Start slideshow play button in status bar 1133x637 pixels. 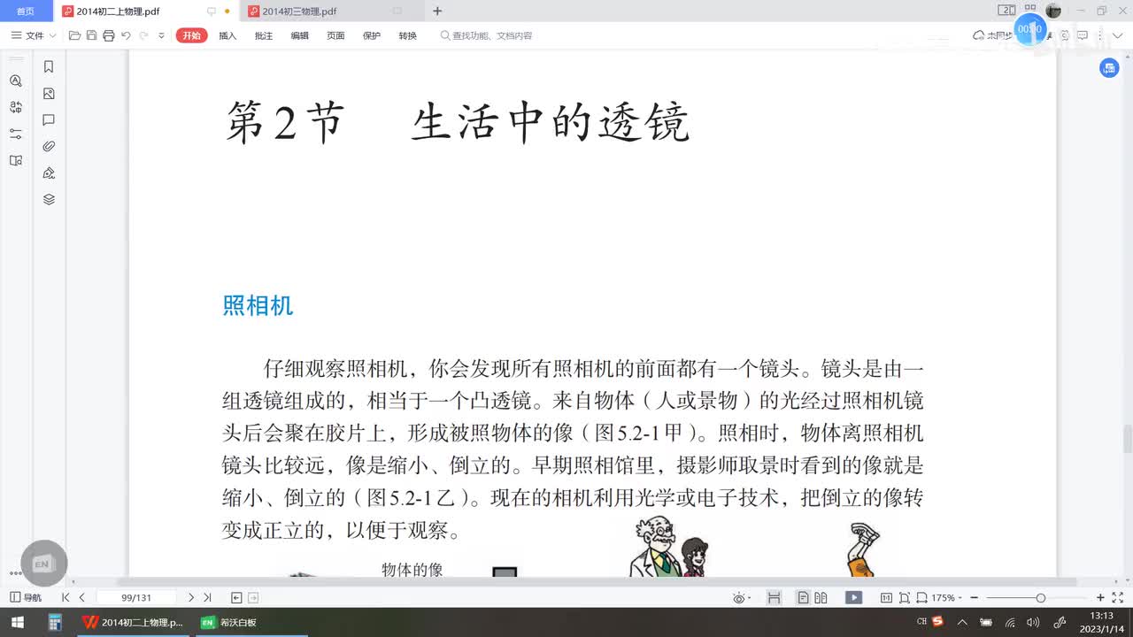point(853,598)
